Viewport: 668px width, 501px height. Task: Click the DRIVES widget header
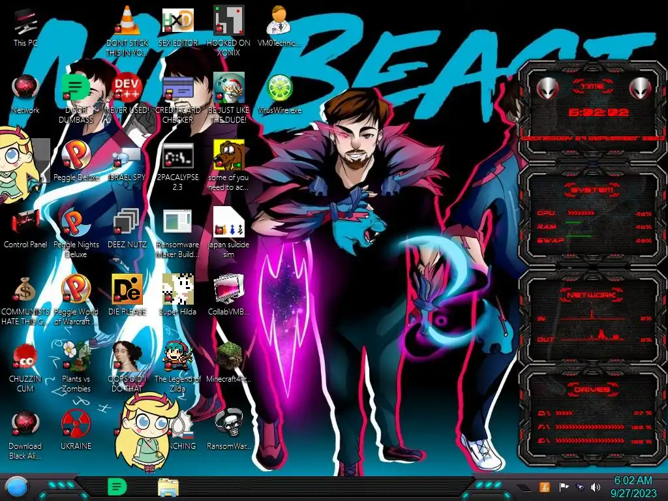pyautogui.click(x=592, y=389)
